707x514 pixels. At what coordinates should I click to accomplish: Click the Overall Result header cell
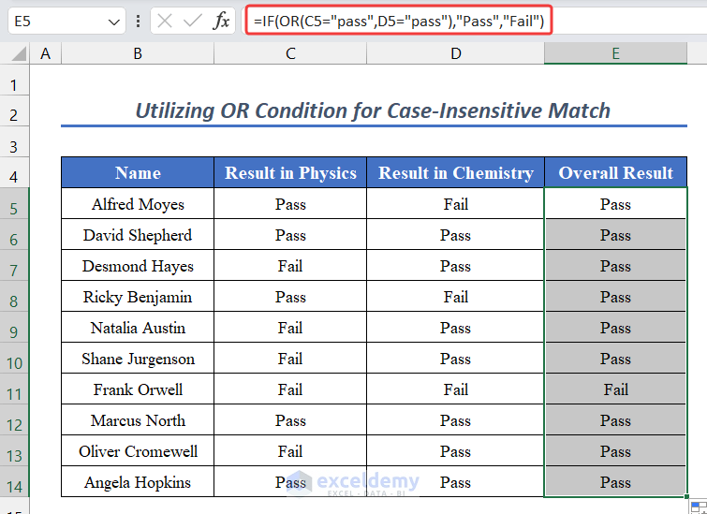[615, 172]
